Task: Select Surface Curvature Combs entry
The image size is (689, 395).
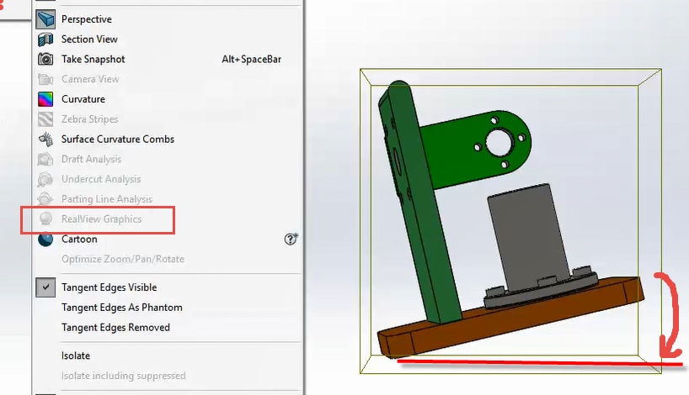Action: pos(118,140)
